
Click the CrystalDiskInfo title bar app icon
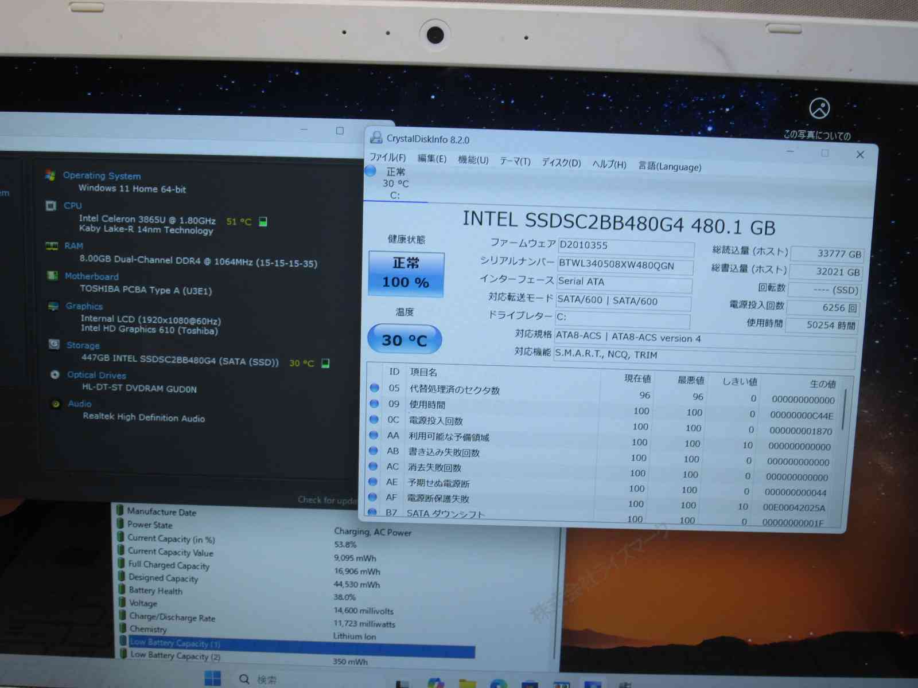click(x=376, y=138)
